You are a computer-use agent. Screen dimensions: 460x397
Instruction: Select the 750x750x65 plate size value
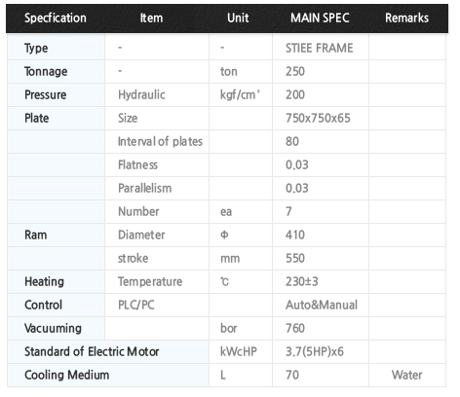coord(318,118)
